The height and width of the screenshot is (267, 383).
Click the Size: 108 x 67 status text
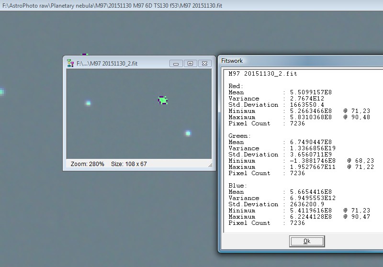129,164
